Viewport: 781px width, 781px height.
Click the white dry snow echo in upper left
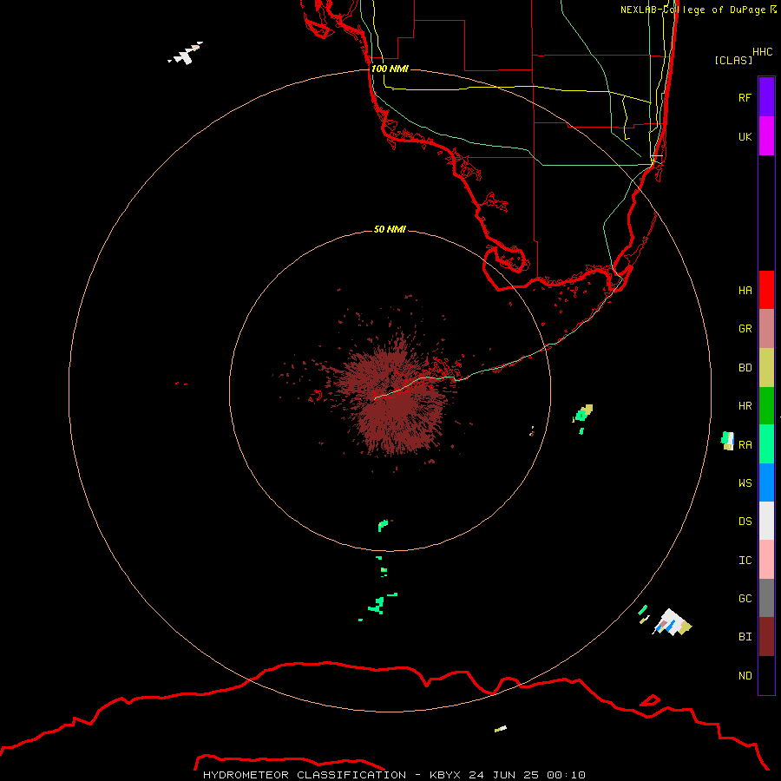[187, 53]
